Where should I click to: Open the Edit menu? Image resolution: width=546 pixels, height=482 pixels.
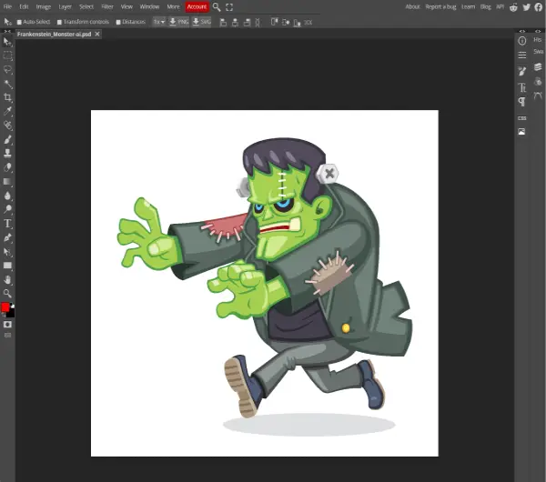coord(24,6)
